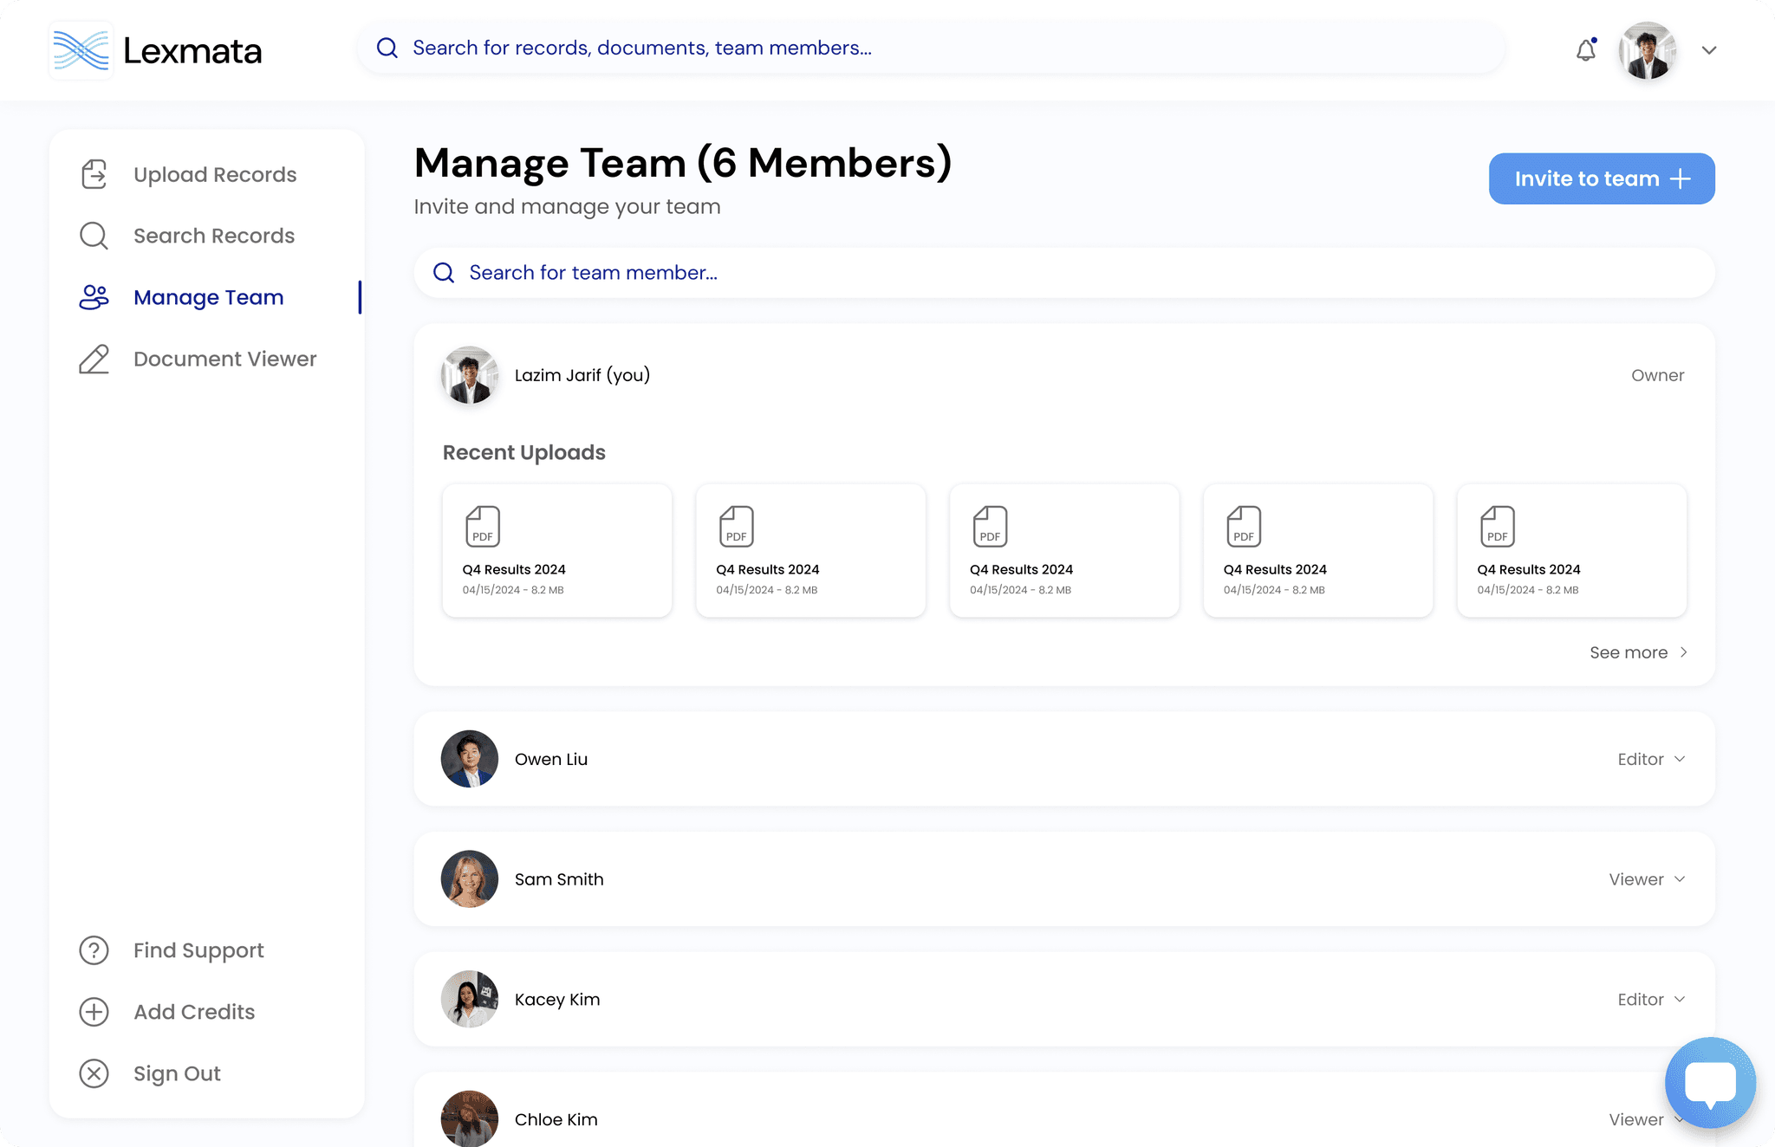Expand Owen Liu's Editor role dropdown
This screenshot has height=1147, width=1775.
tap(1651, 759)
